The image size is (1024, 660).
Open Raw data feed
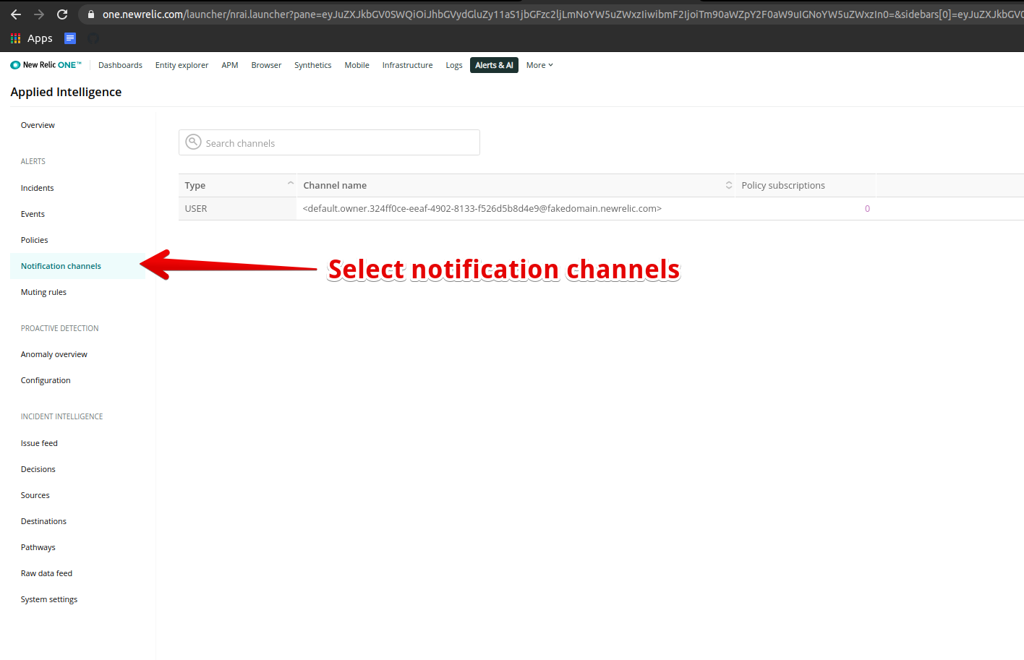(46, 573)
